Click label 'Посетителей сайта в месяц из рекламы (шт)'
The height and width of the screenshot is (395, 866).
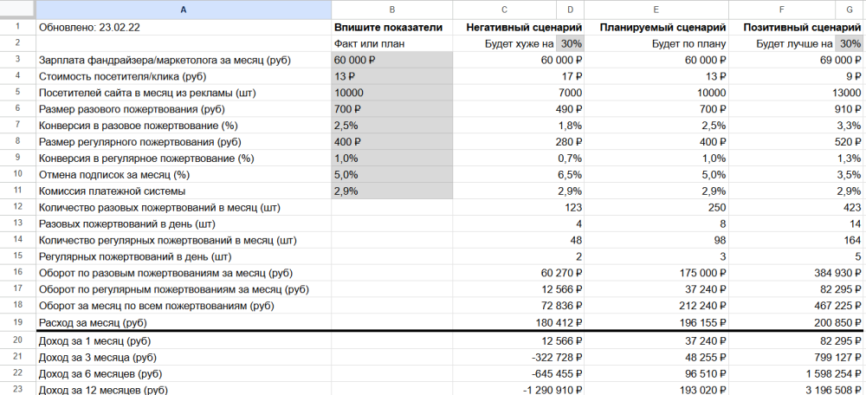[147, 93]
